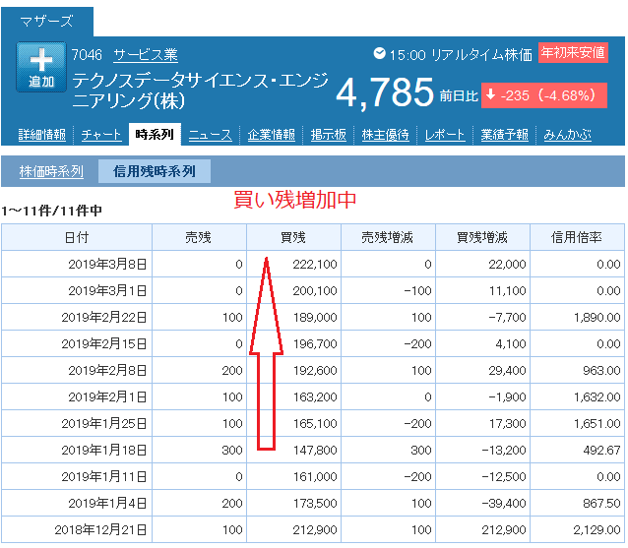Go to the 詳細情報 tab
Image resolution: width=628 pixels, height=548 pixels.
42,135
